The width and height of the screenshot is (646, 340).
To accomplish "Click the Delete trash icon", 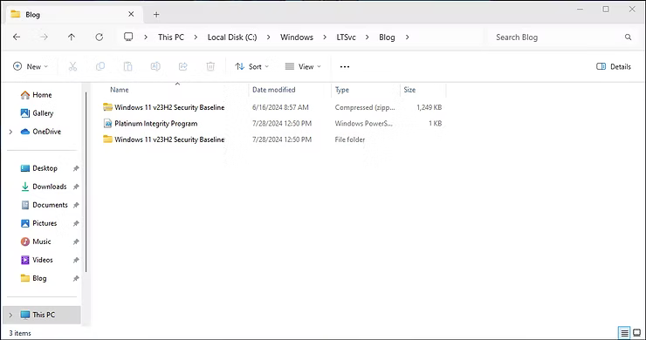I will pos(210,66).
